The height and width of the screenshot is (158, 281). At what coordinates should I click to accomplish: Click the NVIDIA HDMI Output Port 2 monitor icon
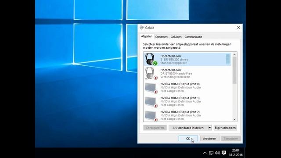[x=151, y=115]
